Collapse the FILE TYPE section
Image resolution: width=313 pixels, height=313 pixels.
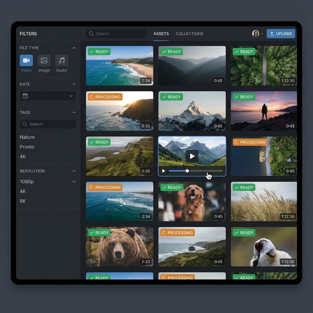coord(74,48)
